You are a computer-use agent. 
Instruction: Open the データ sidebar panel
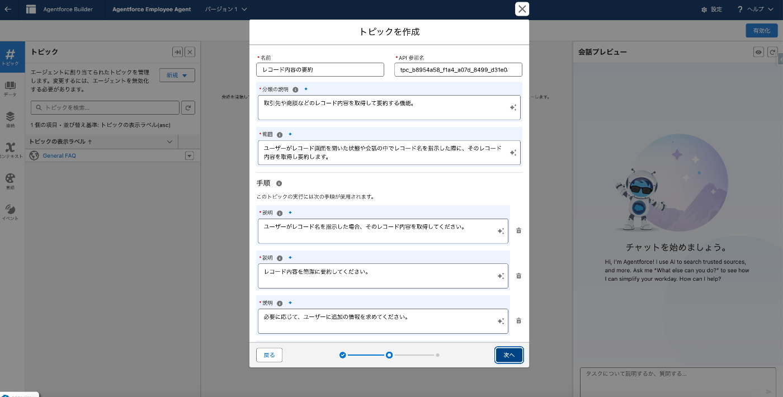click(10, 88)
